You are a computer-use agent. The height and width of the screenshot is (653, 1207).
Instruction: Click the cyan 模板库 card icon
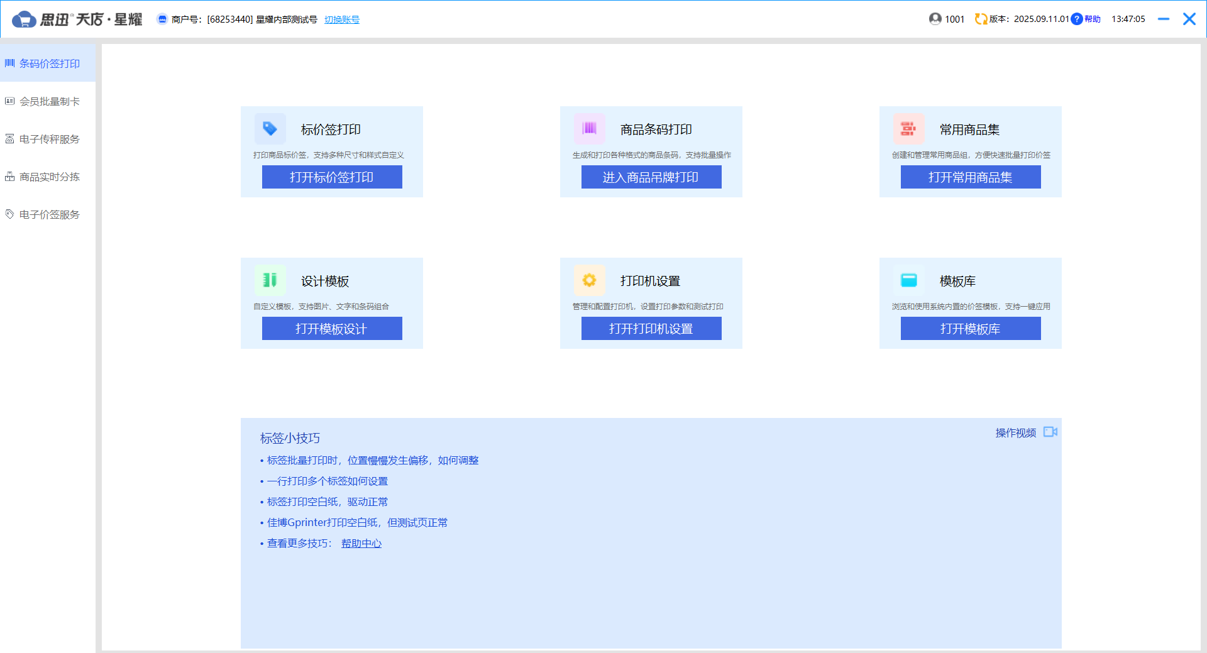[x=908, y=280]
